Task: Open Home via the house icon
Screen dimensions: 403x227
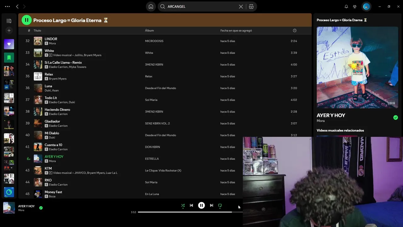Action: point(151,6)
